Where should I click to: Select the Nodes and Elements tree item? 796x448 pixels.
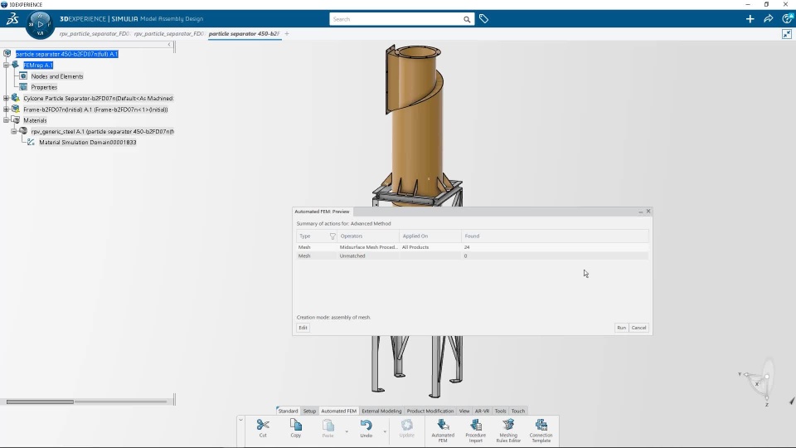[x=56, y=76]
